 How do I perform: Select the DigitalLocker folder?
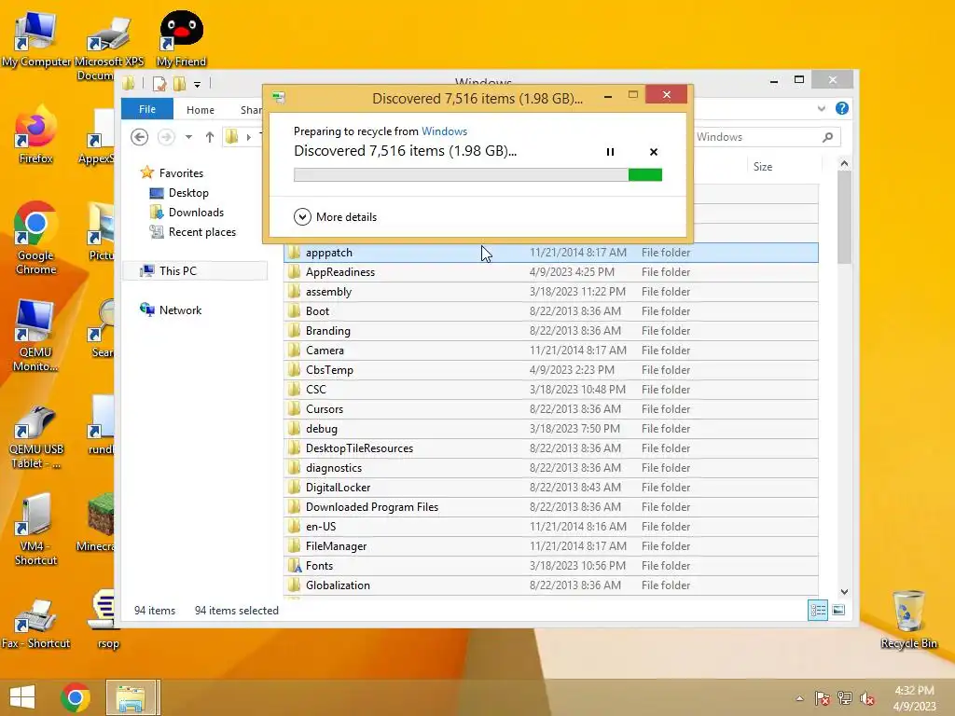tap(550, 487)
